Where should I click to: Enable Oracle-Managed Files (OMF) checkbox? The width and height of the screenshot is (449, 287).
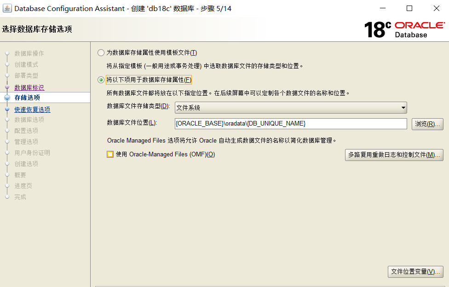click(110, 155)
